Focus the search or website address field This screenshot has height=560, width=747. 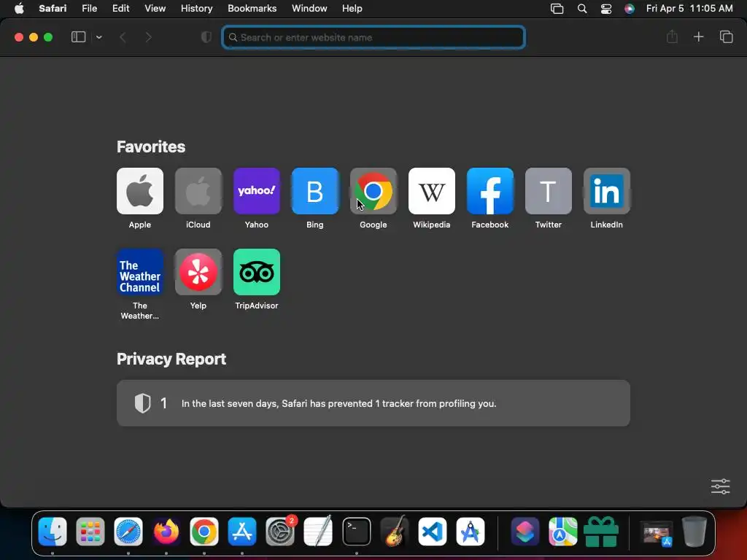point(373,37)
